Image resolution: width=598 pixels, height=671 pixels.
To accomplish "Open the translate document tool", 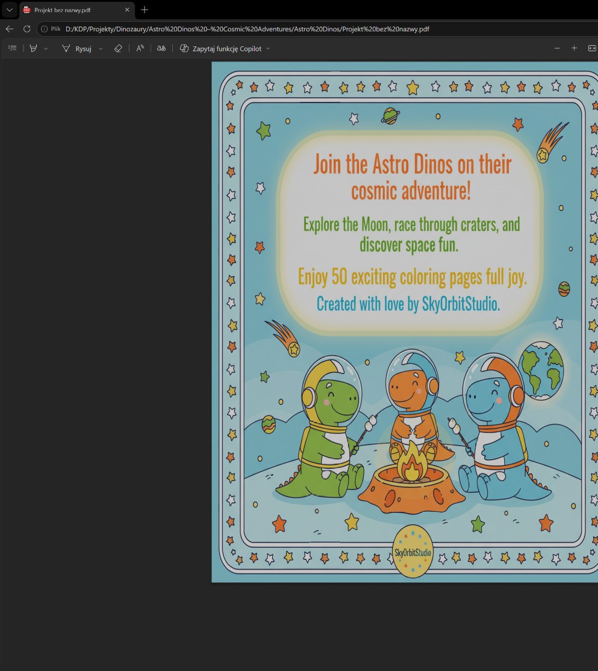I will (161, 48).
